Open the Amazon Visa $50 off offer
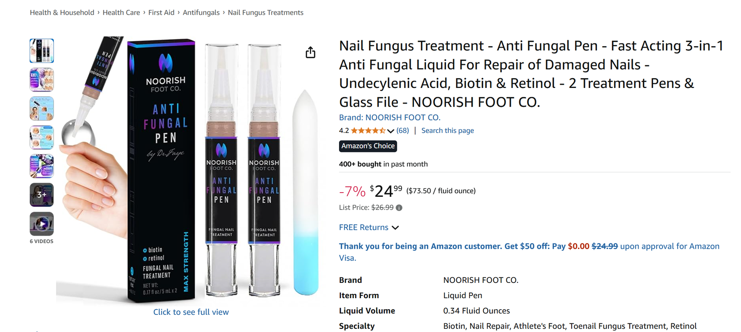The image size is (741, 332). click(529, 246)
